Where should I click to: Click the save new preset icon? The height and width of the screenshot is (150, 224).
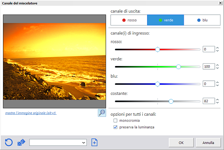click(x=94, y=143)
